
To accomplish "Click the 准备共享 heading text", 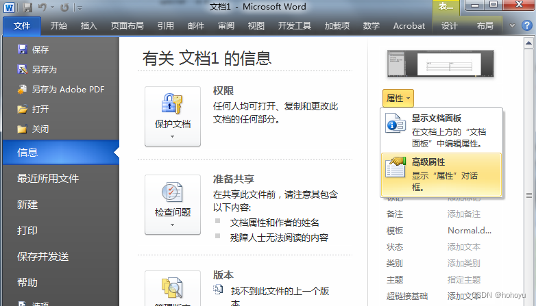I will point(234,179).
